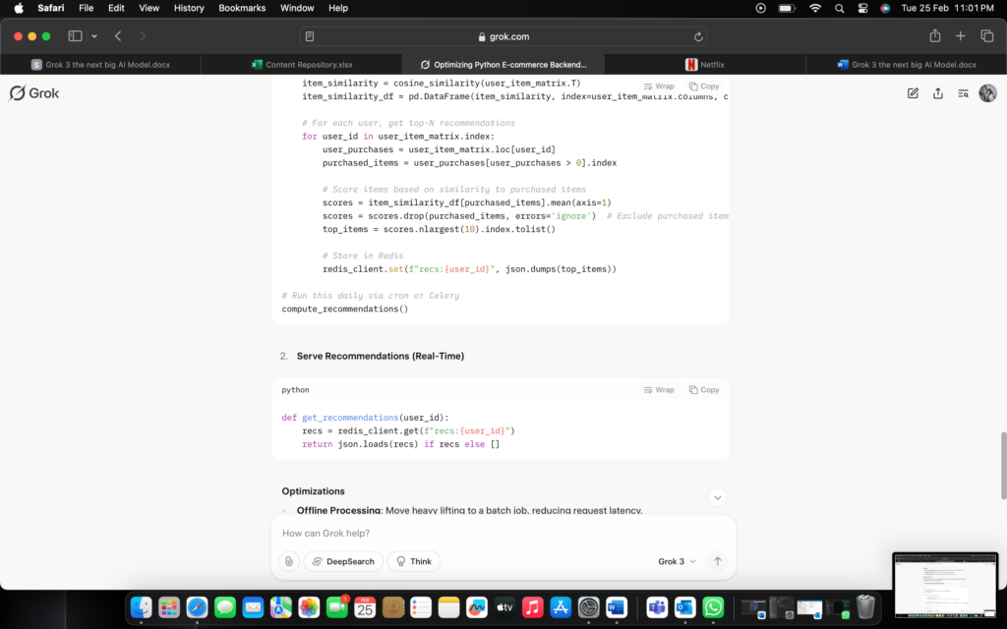Screen dimensions: 1007x629
Task: Click the Grok logo in the header
Action: (34, 93)
